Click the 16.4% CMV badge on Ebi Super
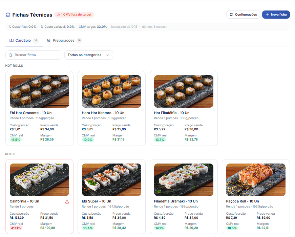This screenshot has height=237, width=295. [88, 228]
